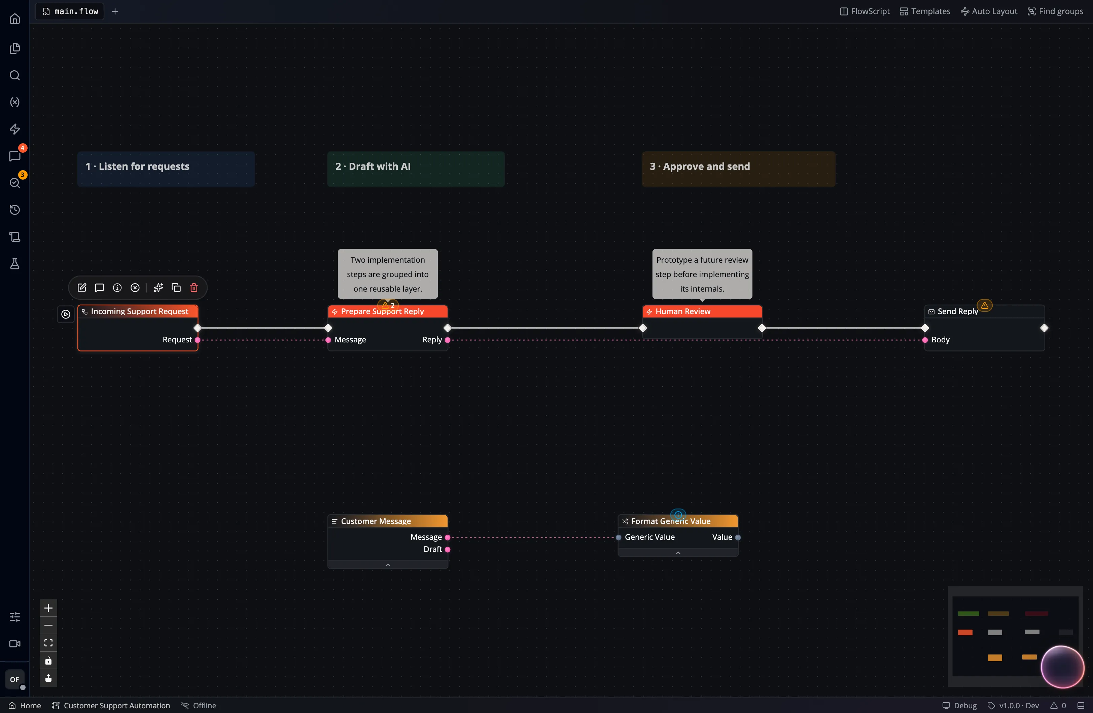Toggle the bottom panel icon in status bar
Viewport: 1093px width, 713px height.
click(x=1081, y=706)
